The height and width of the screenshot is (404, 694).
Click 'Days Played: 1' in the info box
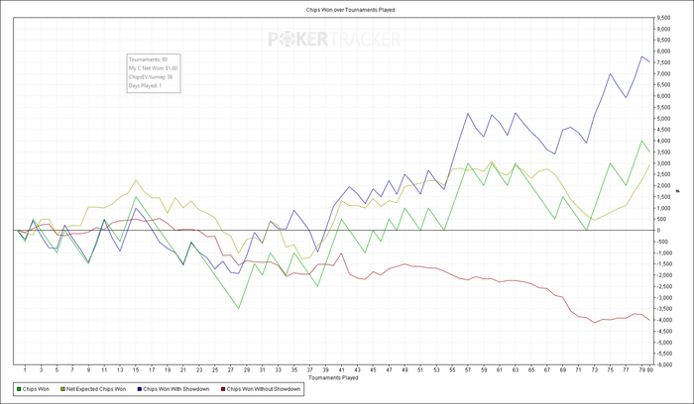coord(145,86)
